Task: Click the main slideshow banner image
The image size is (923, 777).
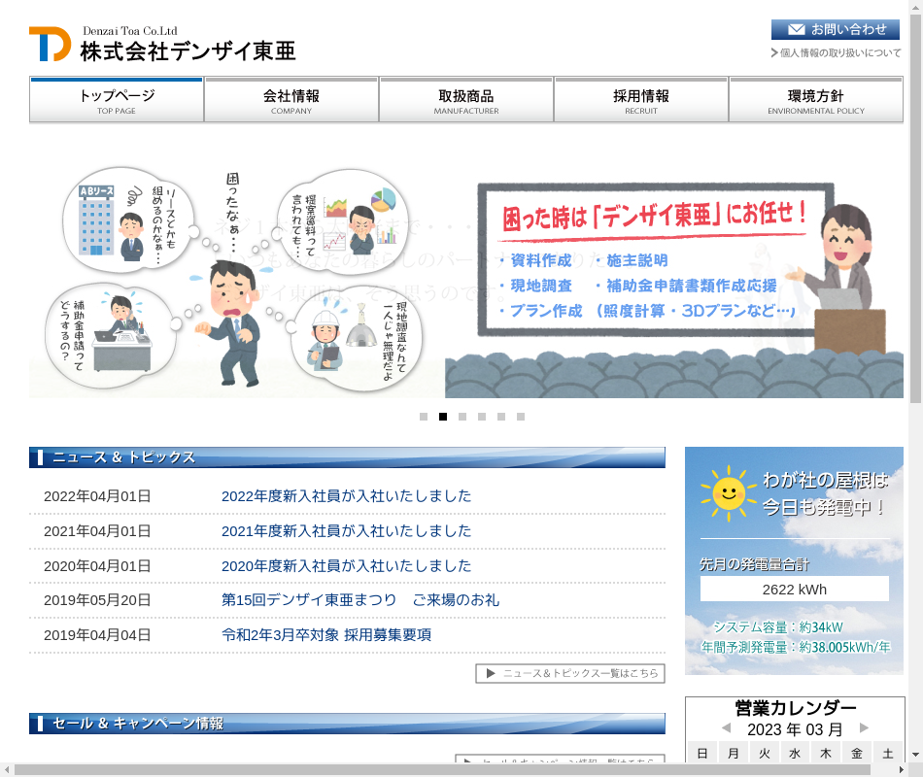Action: [x=466, y=282]
